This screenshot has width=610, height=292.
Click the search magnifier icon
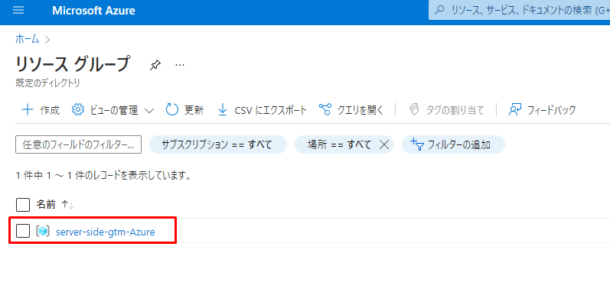[439, 10]
